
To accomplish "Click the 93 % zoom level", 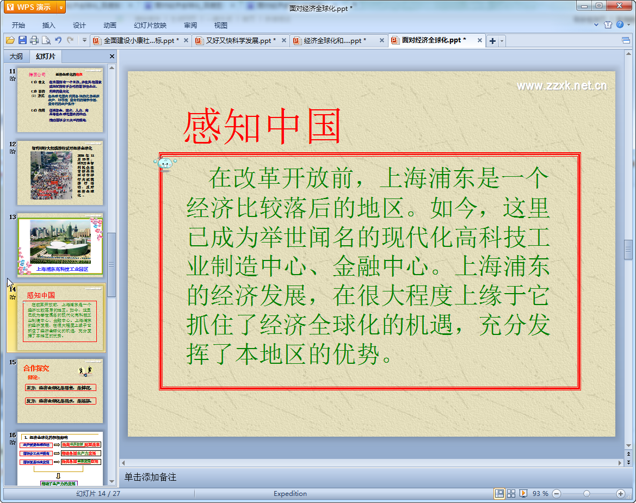I will (540, 494).
